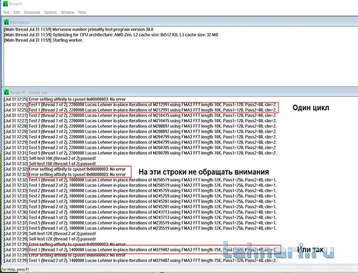Click Test 3 thread 1 of 2 M208897 line

pos(140,132)
